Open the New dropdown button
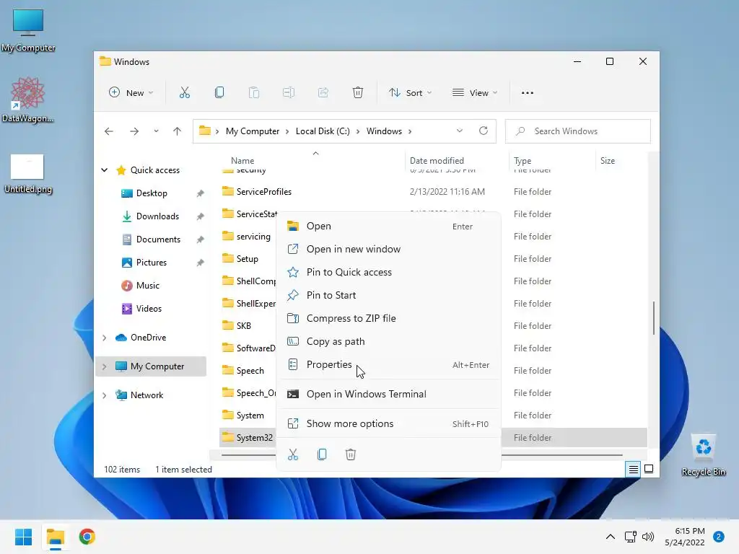 click(131, 93)
